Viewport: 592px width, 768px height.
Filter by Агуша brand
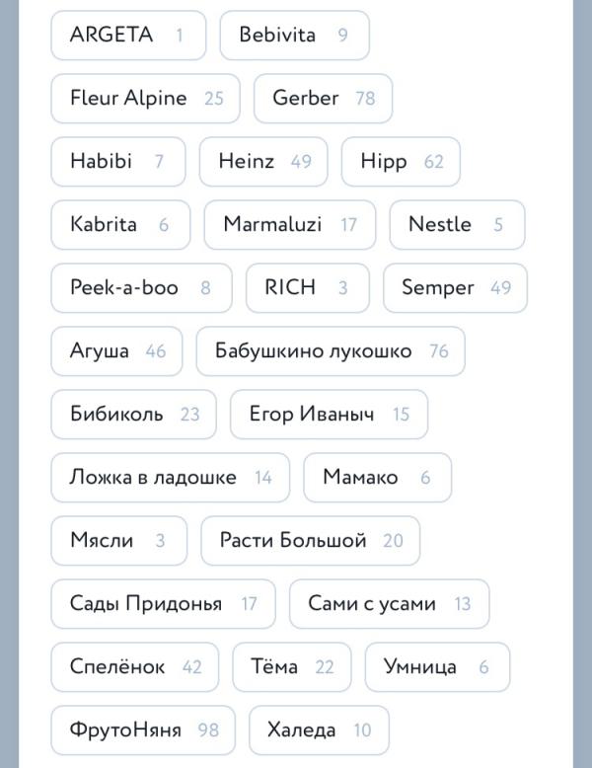(116, 351)
